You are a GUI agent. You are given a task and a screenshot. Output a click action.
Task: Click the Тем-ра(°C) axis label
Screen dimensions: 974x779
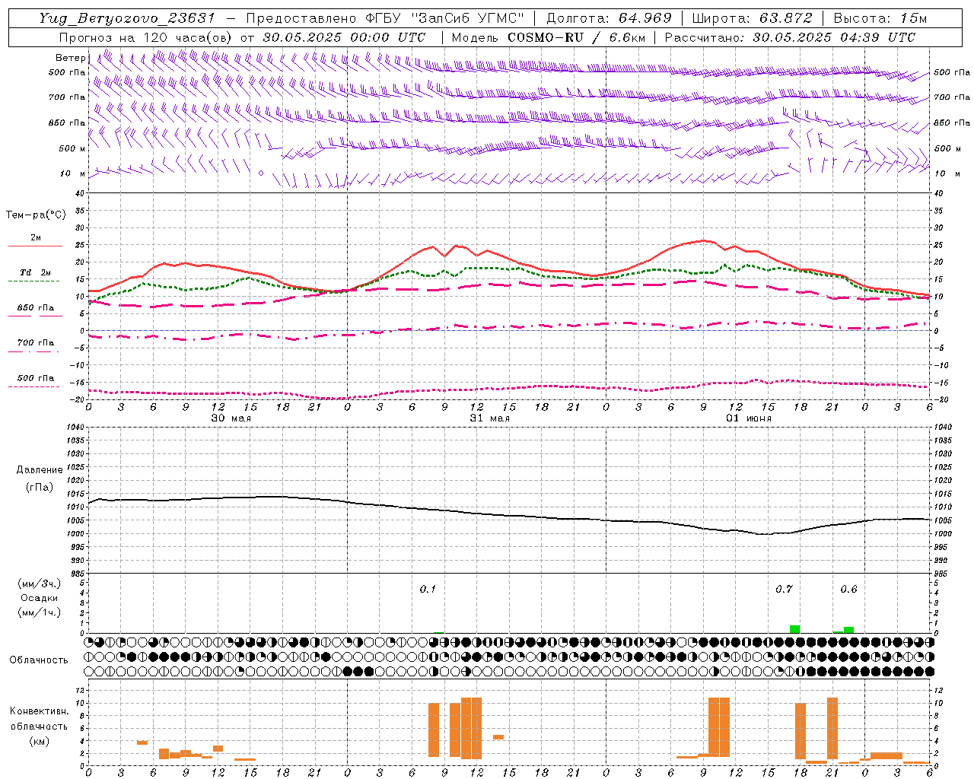36,215
